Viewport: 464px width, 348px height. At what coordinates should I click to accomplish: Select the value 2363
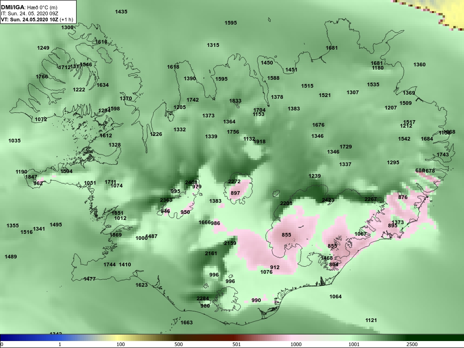click(166, 200)
